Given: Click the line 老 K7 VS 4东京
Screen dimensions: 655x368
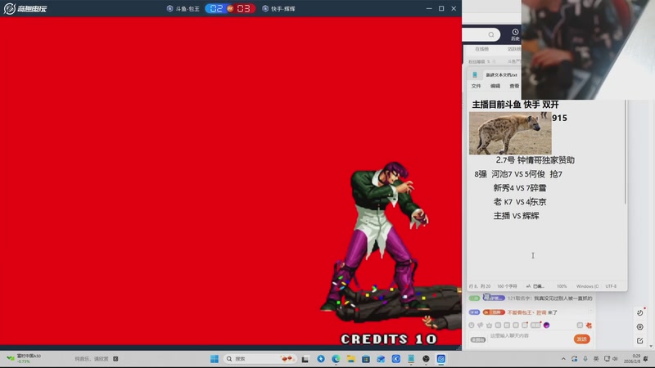Looking at the screenshot, I should 520,202.
